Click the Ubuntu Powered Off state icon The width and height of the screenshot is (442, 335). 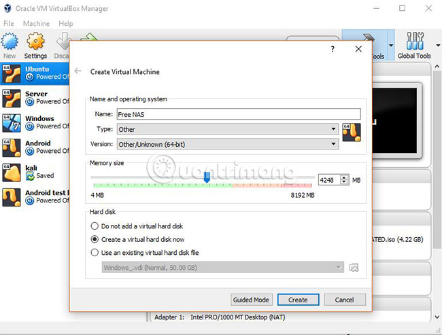29,77
